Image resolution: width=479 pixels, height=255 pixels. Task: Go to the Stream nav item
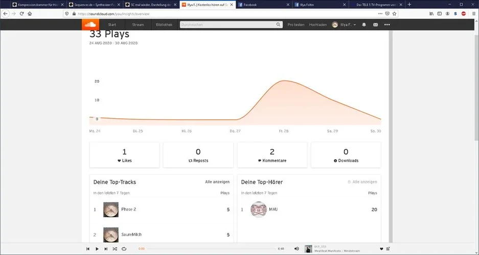point(138,24)
